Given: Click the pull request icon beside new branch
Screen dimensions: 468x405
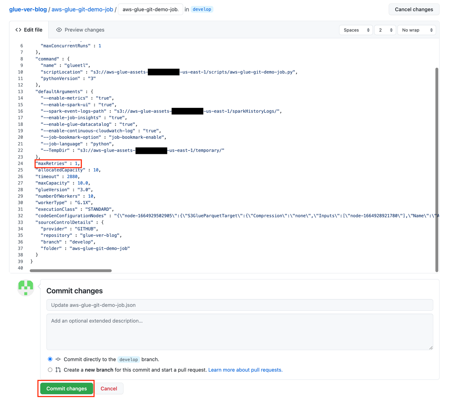Looking at the screenshot, I should pos(58,370).
